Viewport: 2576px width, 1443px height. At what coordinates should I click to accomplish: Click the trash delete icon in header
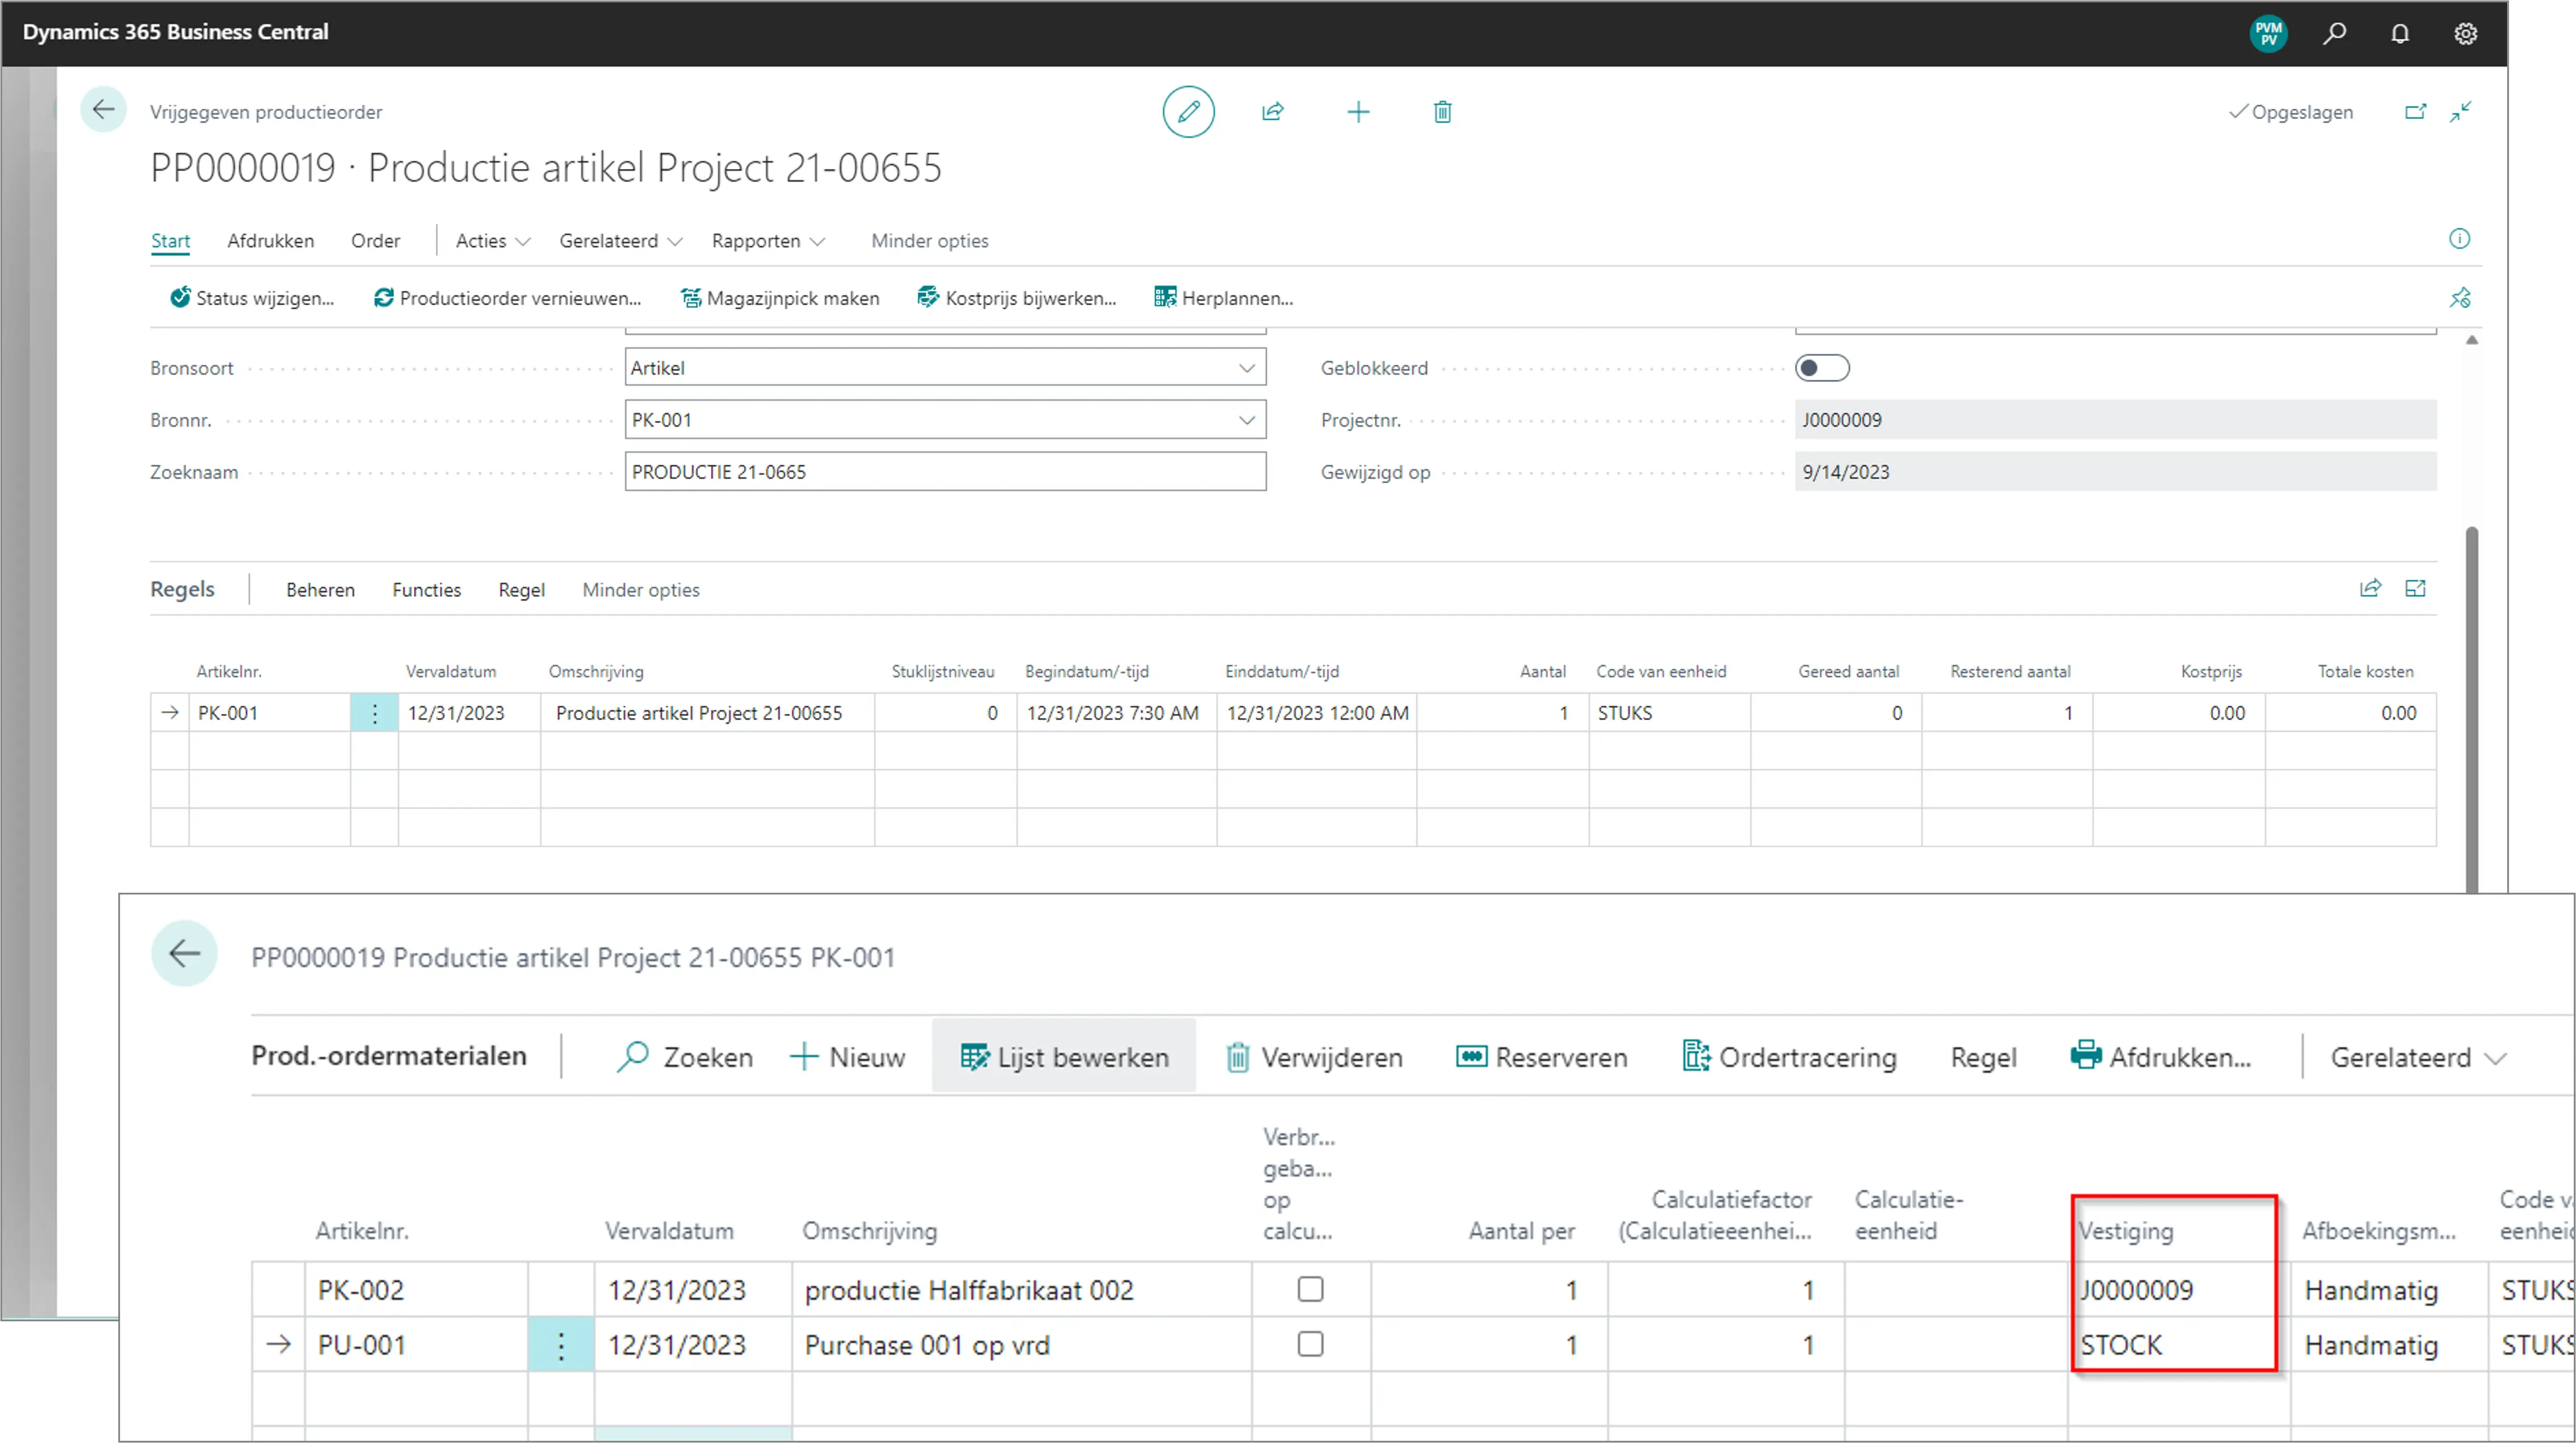(x=1442, y=112)
